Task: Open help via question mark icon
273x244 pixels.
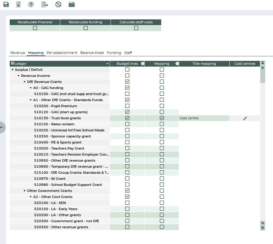Action: [31, 5]
